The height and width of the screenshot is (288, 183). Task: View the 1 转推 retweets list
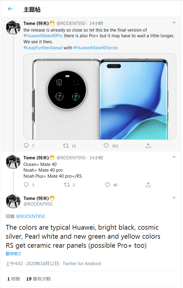pos(14,279)
